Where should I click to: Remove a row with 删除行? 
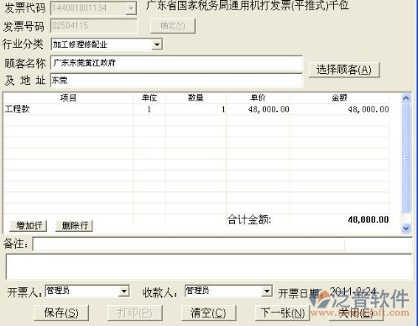pyautogui.click(x=74, y=225)
